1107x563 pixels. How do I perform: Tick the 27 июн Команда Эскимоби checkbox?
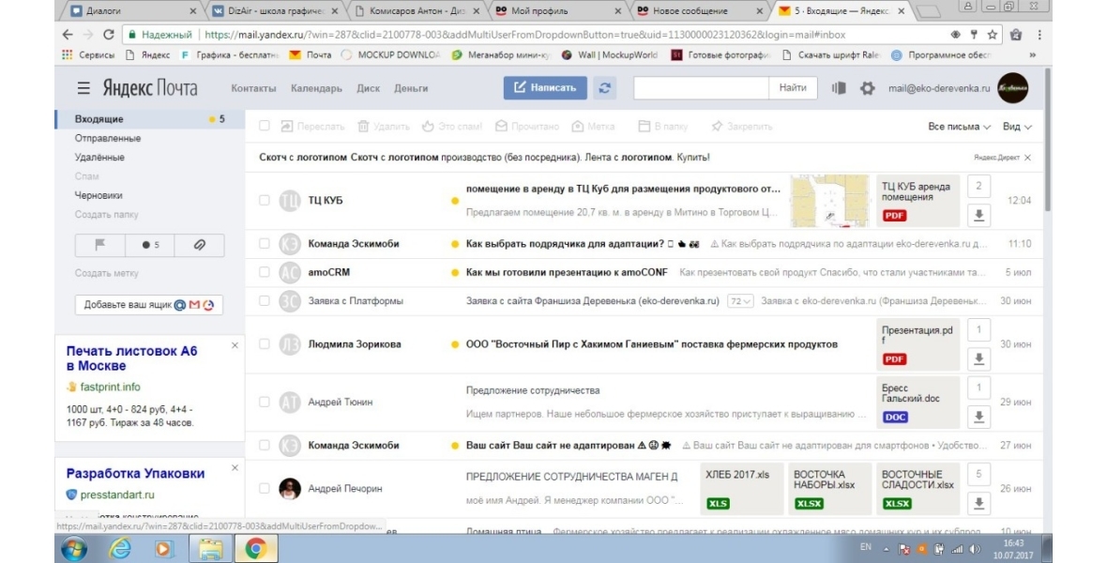[264, 445]
